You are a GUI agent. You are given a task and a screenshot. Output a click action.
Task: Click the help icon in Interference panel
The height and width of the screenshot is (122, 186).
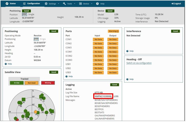(127, 51)
